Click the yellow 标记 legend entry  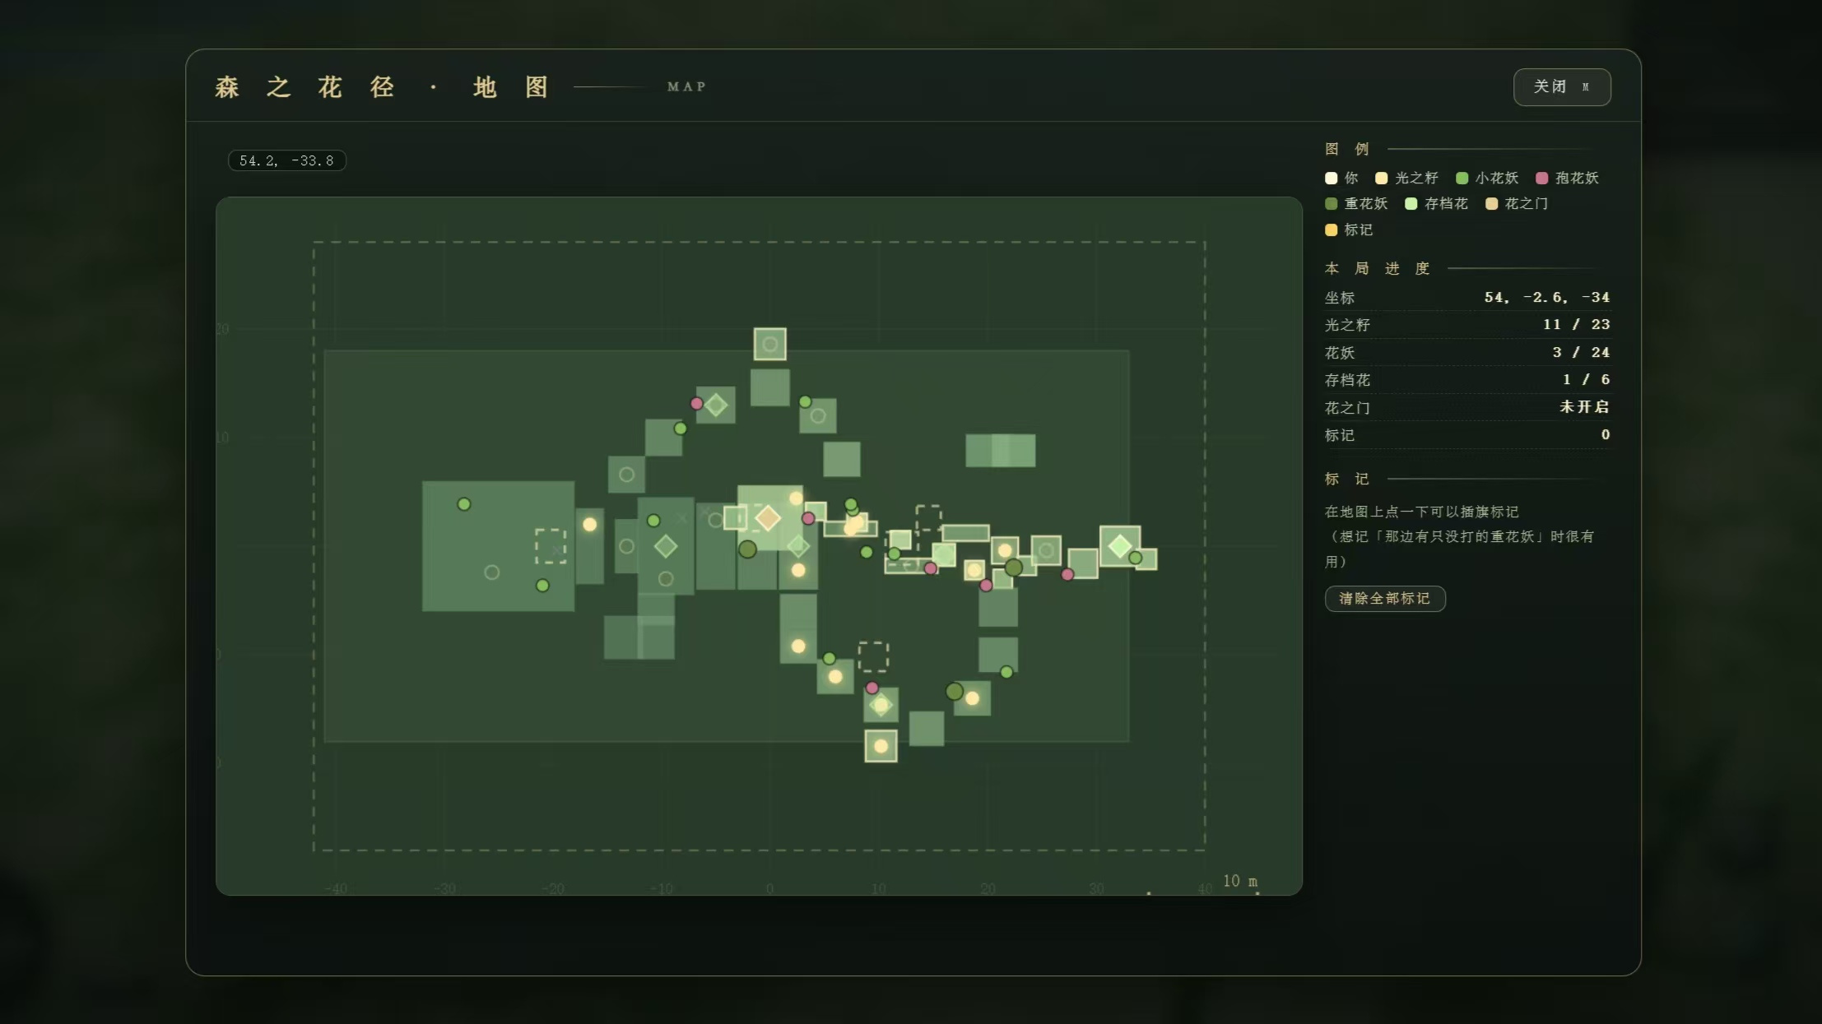(x=1349, y=229)
